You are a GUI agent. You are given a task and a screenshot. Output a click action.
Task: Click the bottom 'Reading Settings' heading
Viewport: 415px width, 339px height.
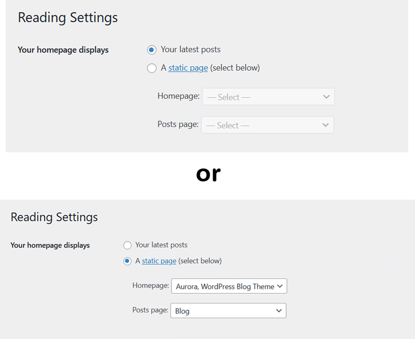[54, 217]
